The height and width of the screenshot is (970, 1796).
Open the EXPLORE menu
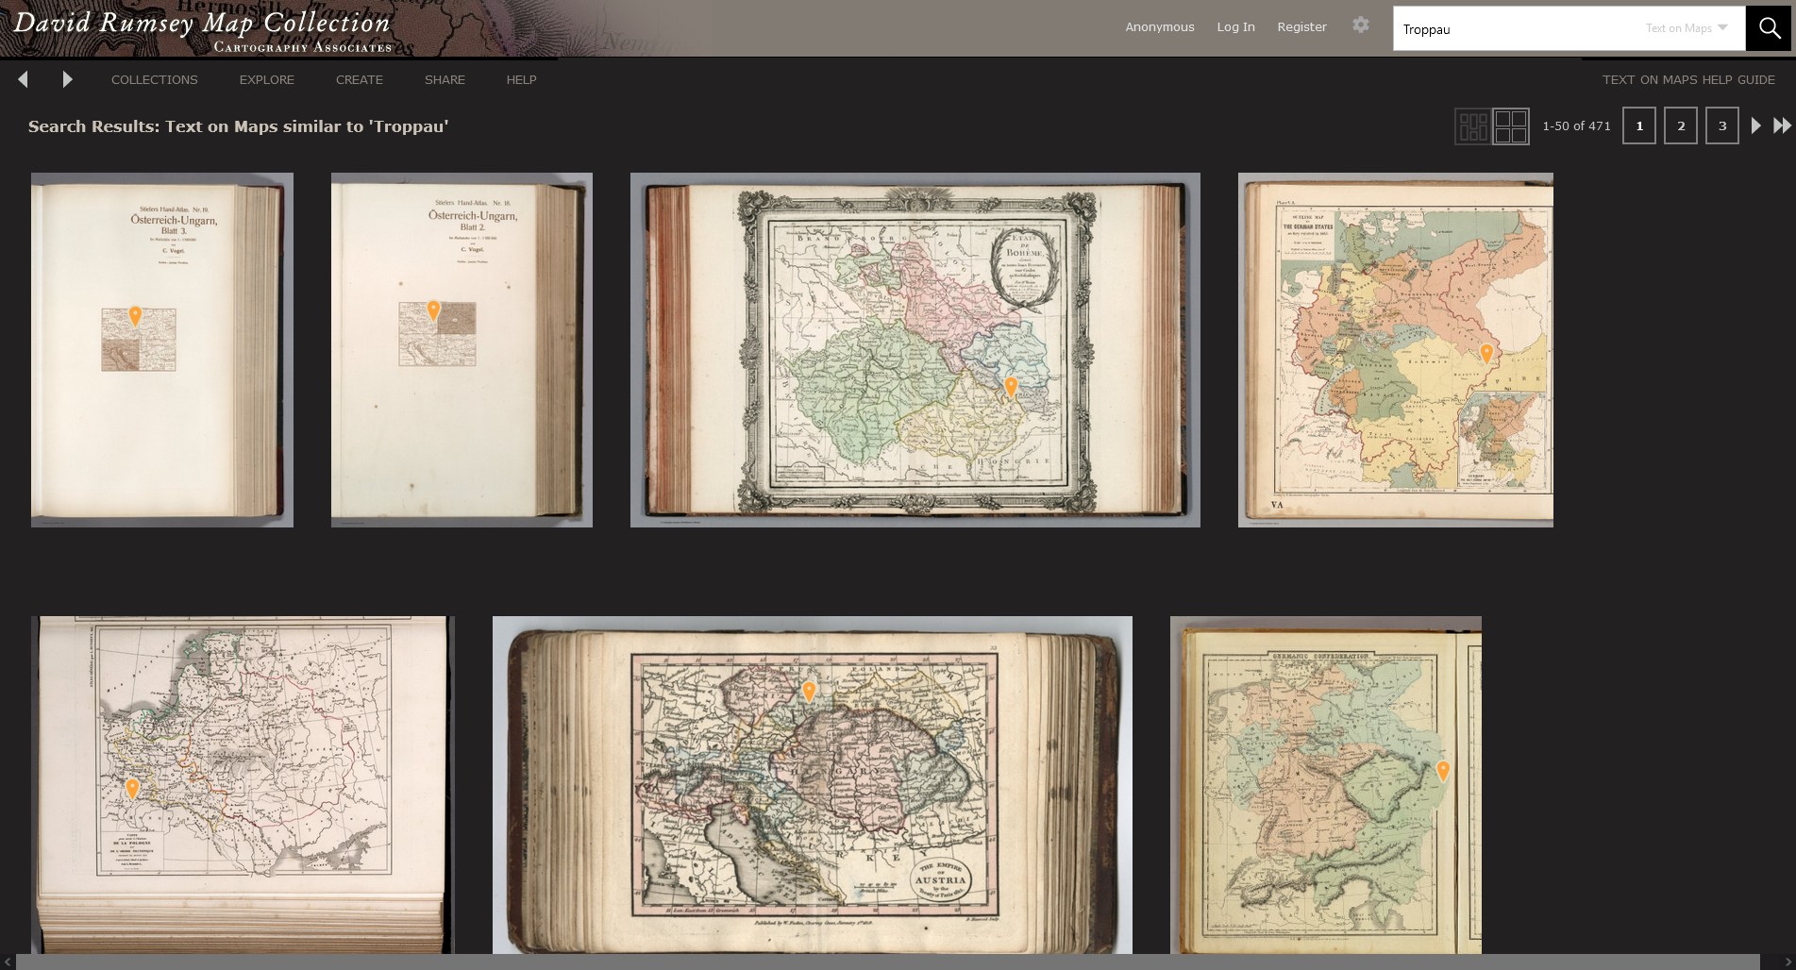pos(267,79)
